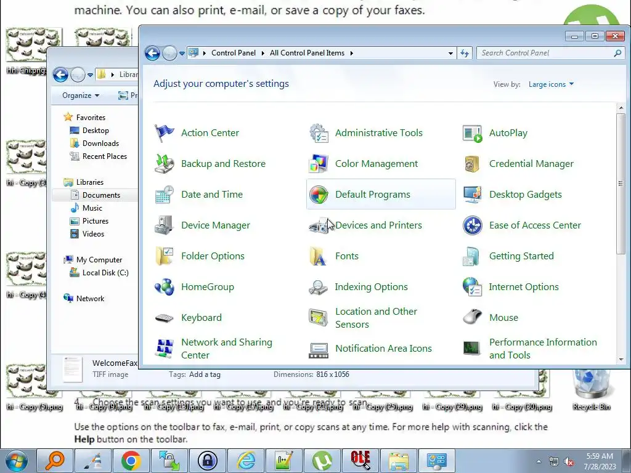Click the Action Center text link
Screen dimensions: 631x473
(x=210, y=133)
